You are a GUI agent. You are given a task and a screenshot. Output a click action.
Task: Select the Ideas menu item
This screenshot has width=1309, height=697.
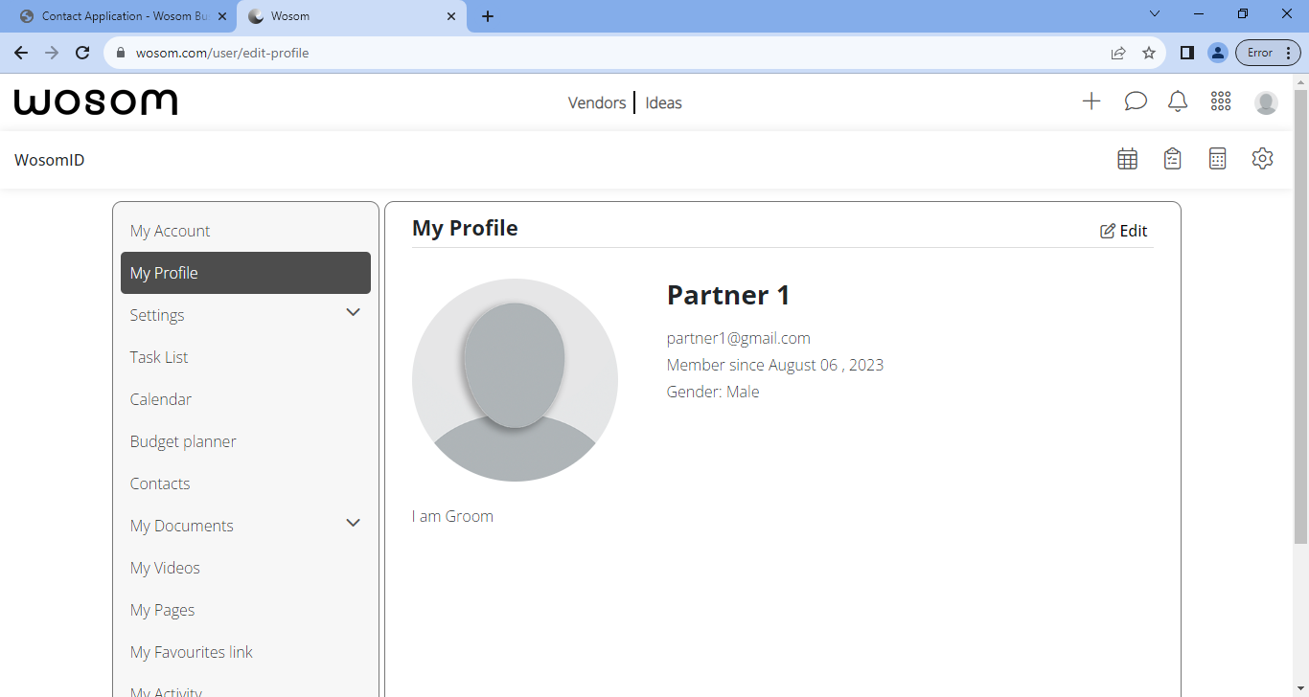[x=663, y=102]
